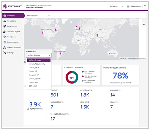Screen dimensions: 150x130
Task: Click the map pin in South America
Action: [x=60, y=53]
